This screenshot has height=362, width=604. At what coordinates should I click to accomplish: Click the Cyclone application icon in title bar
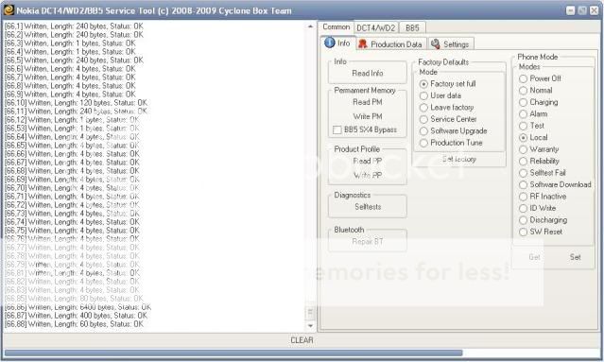[x=9, y=10]
